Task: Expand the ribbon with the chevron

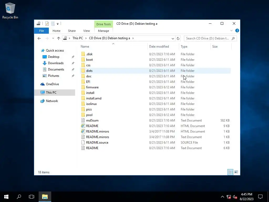Action: tap(231, 31)
